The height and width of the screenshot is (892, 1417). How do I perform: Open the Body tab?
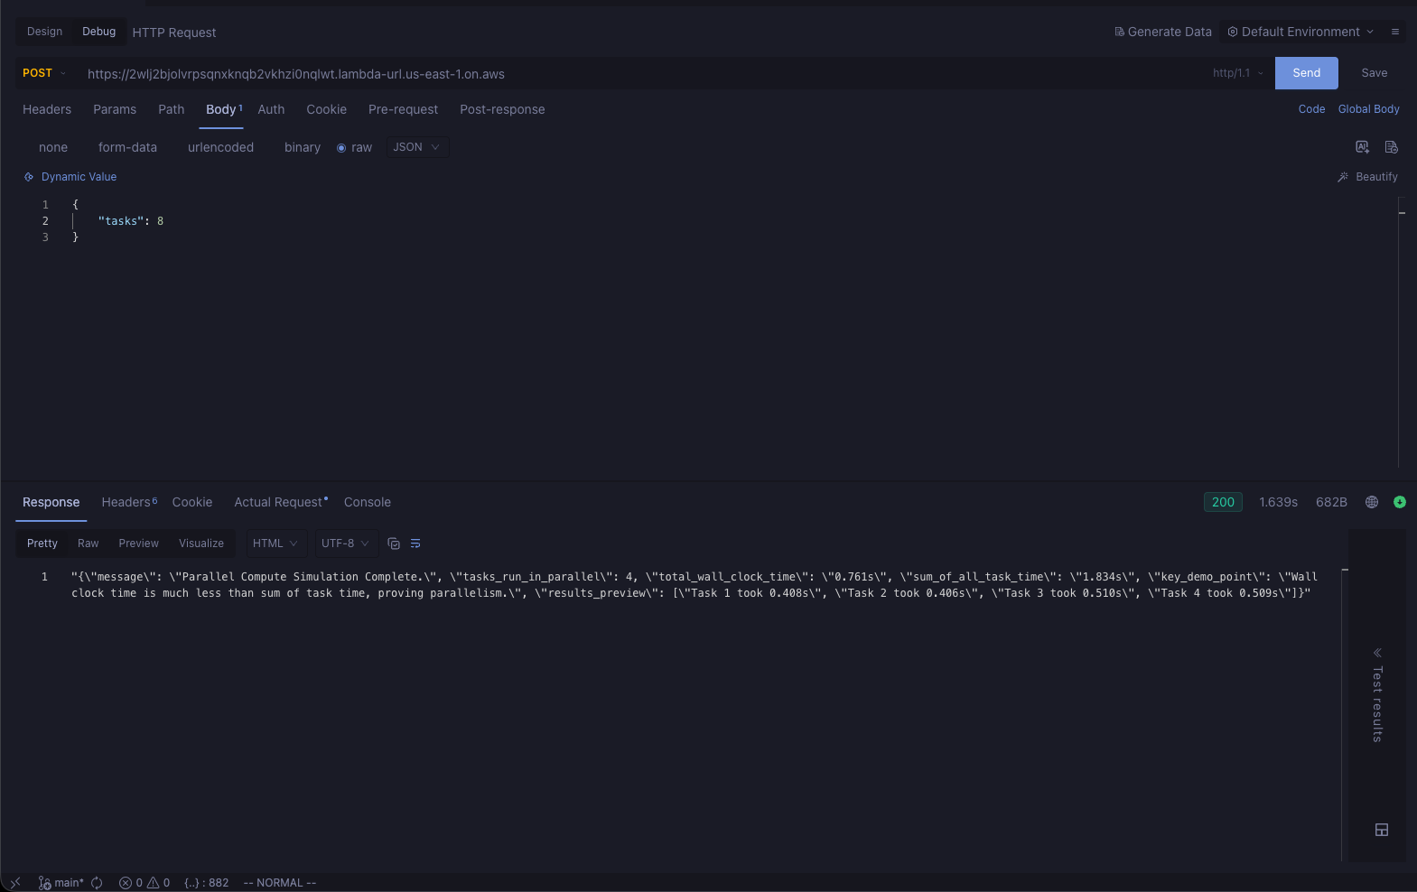click(221, 109)
